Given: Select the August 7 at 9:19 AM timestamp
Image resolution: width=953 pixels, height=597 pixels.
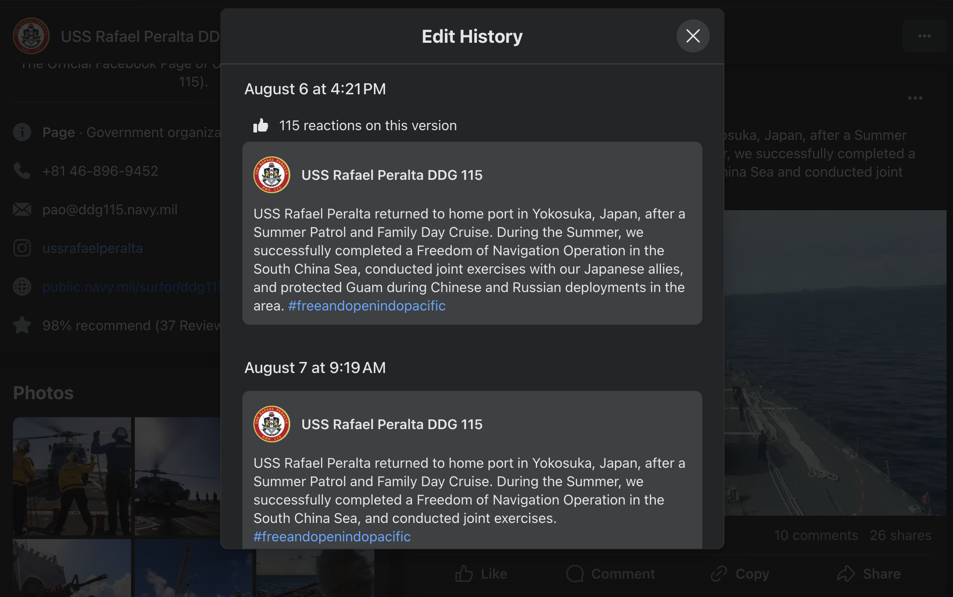Looking at the screenshot, I should tap(315, 367).
